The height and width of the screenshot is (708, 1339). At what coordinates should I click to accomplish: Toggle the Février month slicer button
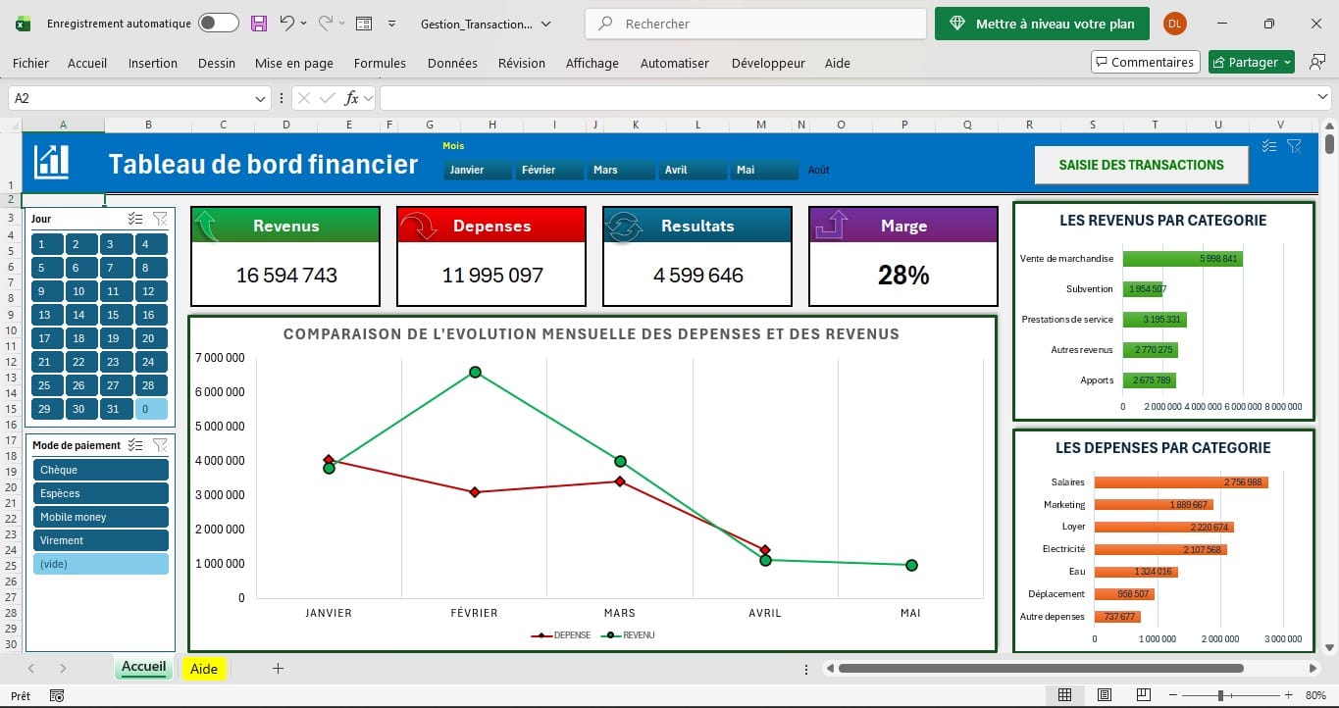548,170
